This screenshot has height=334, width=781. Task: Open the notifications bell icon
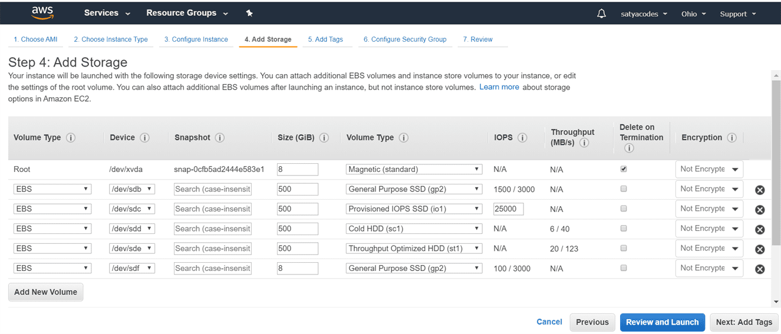tap(601, 14)
